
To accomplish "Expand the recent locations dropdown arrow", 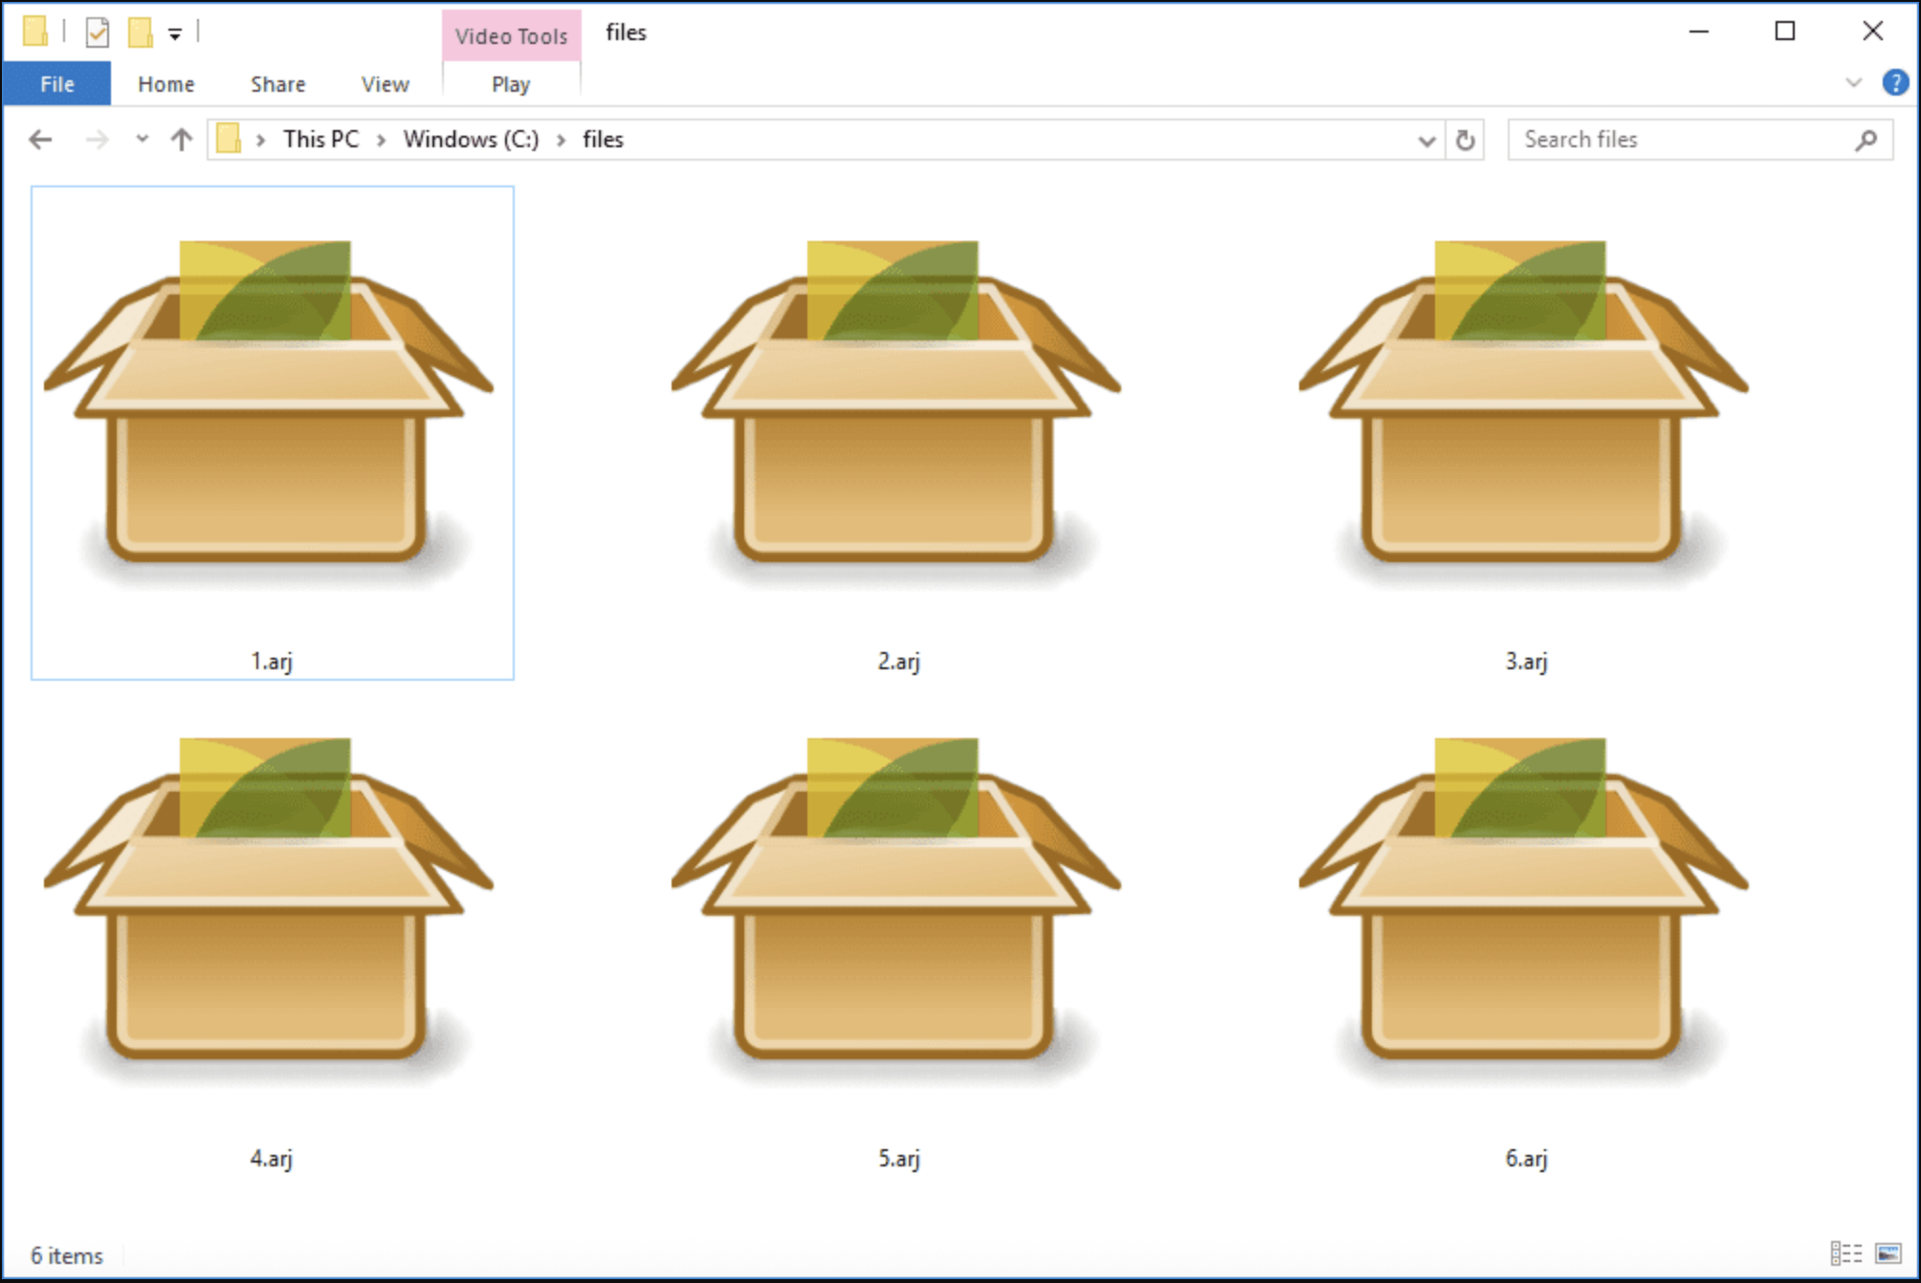I will coord(141,139).
